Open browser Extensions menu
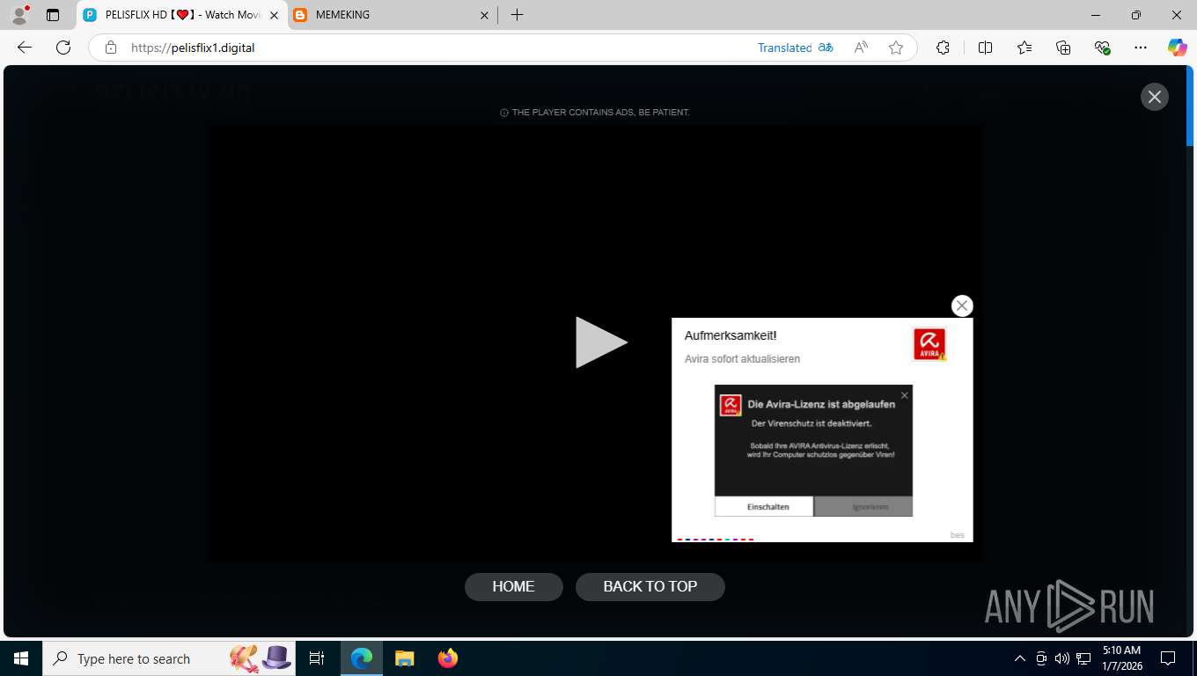This screenshot has height=676, width=1197. coord(943,48)
